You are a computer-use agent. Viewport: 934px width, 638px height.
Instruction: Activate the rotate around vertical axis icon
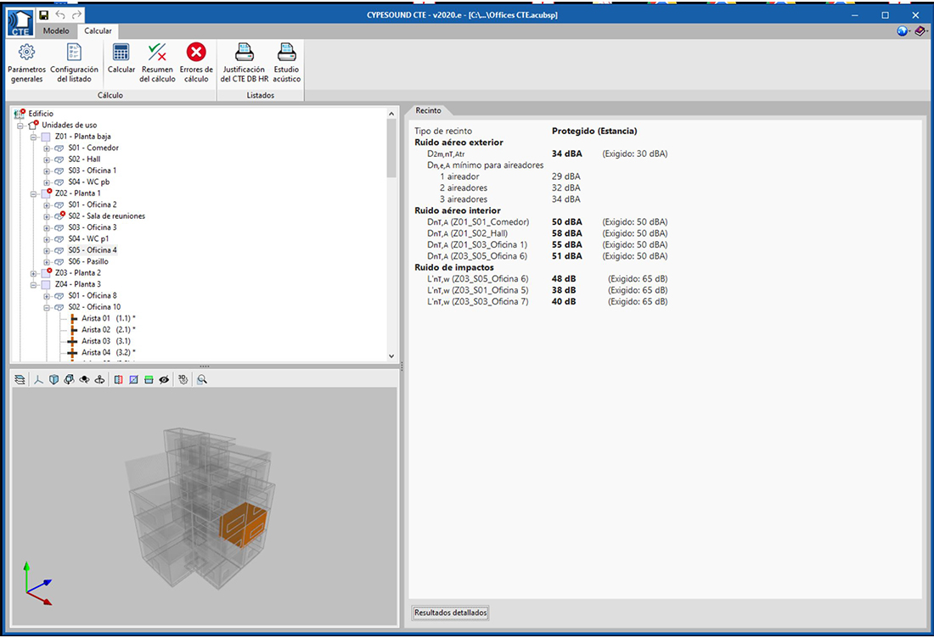[x=99, y=380]
